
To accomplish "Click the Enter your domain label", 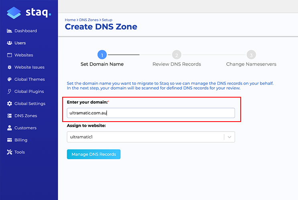I will (87, 102).
